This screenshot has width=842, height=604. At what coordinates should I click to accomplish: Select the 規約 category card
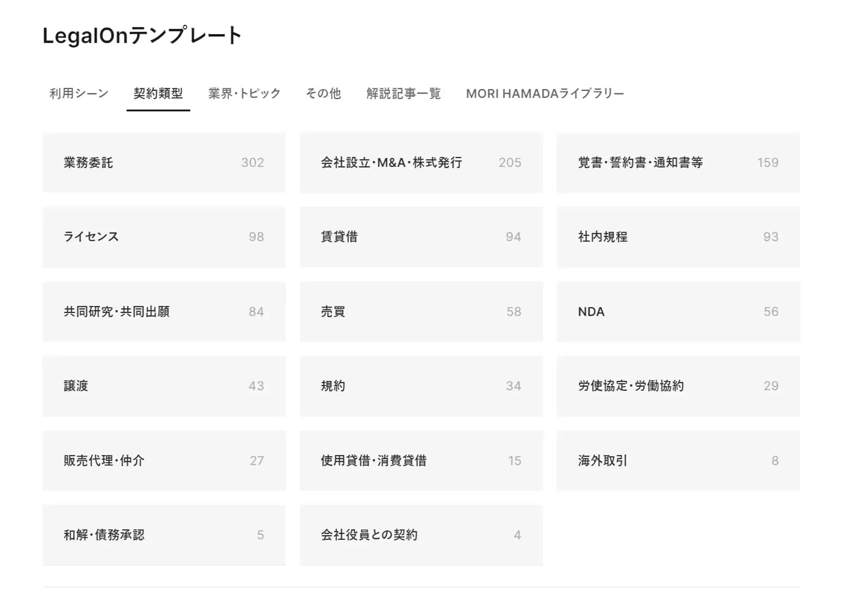point(421,386)
